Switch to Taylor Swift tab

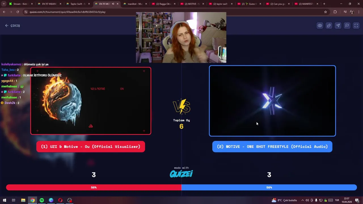77,4
